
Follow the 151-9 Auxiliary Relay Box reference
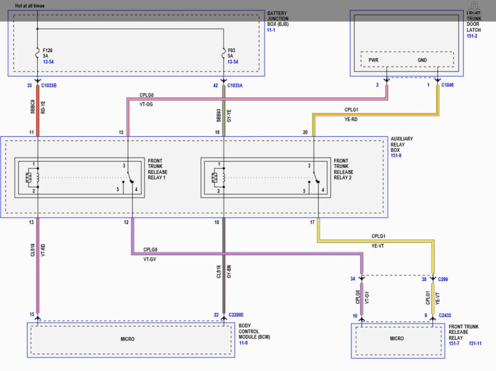396,155
